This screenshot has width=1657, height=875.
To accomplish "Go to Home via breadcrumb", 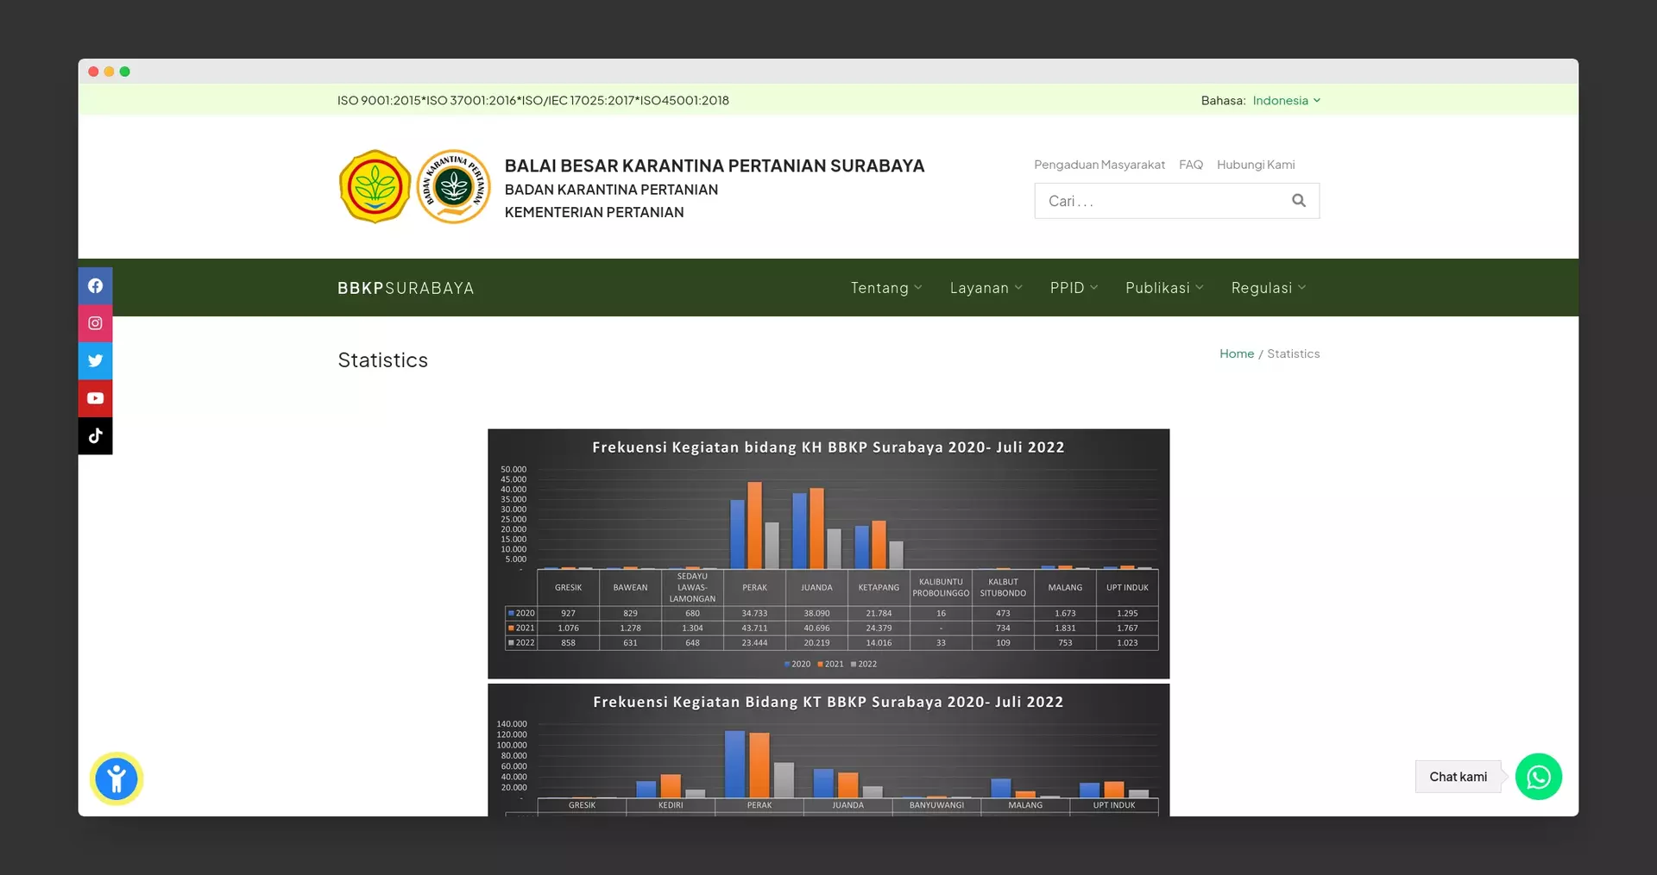I will pyautogui.click(x=1236, y=354).
